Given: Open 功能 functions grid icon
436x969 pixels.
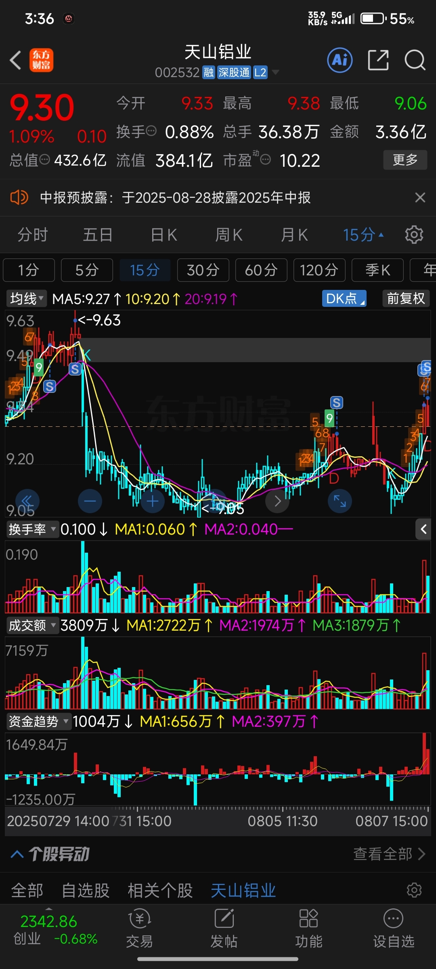Looking at the screenshot, I should 309,928.
